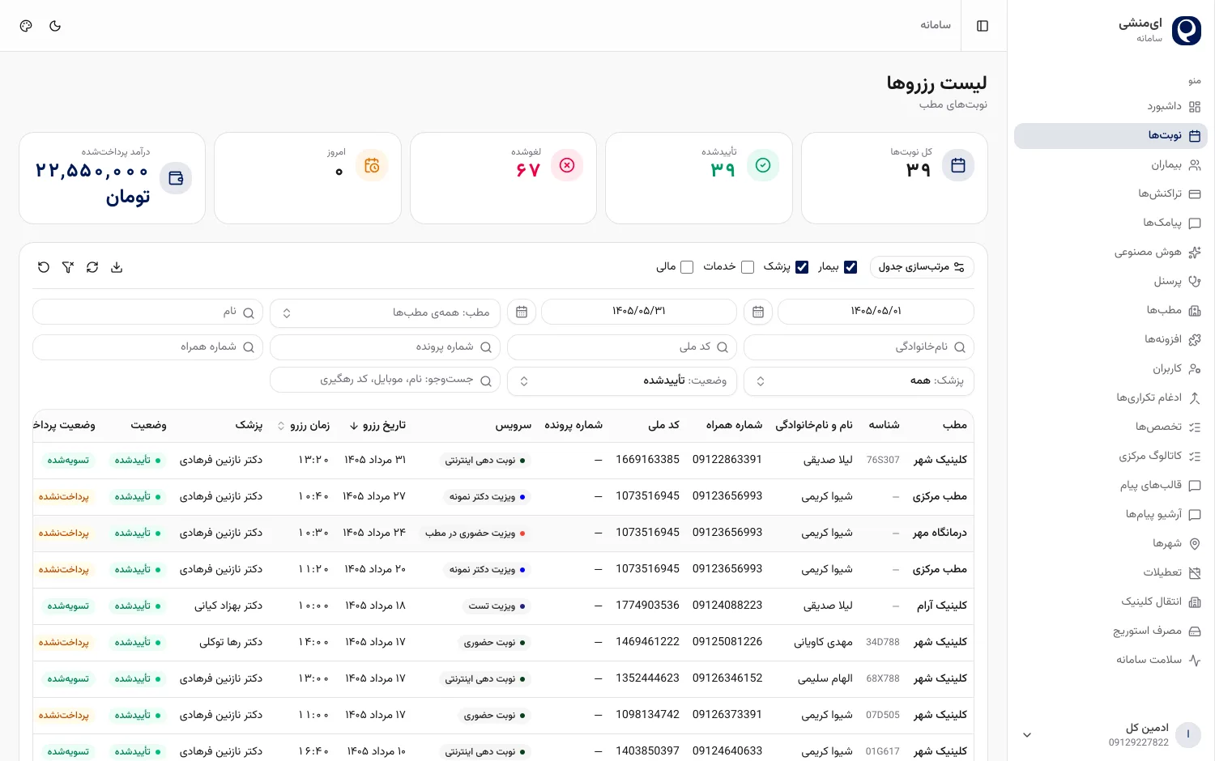Uncheck the پزشک column checkbox
The width and height of the screenshot is (1215, 761).
click(x=802, y=267)
